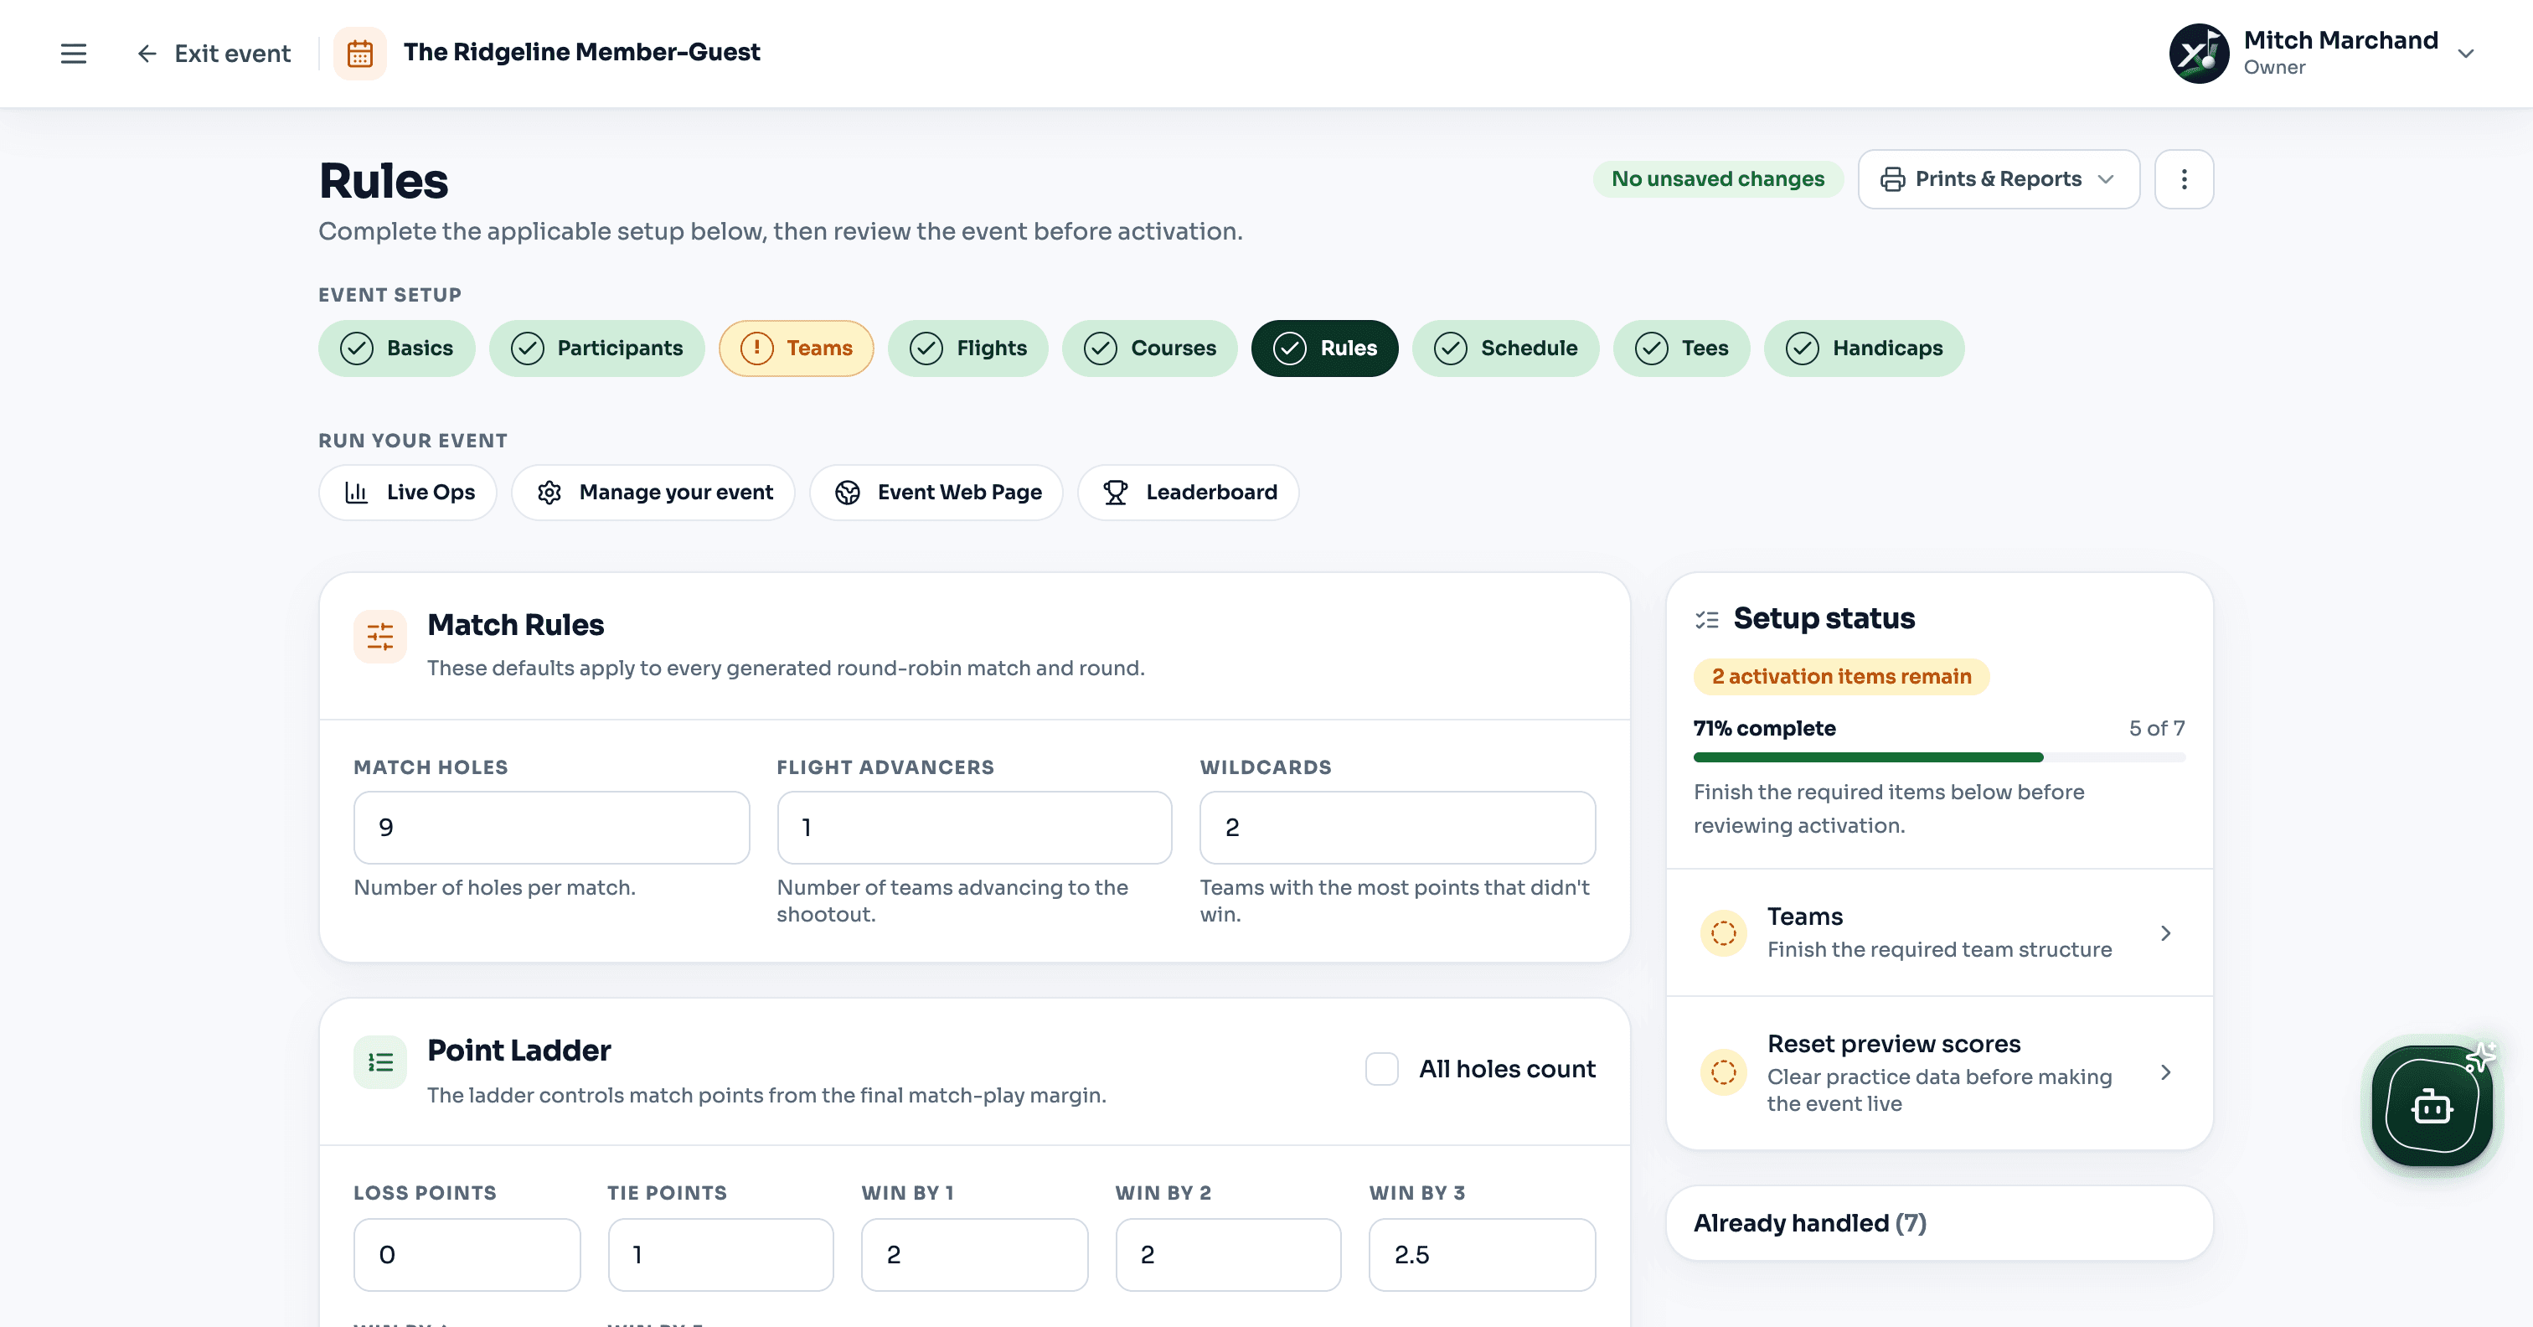Click the No unsaved changes badge
2533x1327 pixels.
click(x=1718, y=179)
